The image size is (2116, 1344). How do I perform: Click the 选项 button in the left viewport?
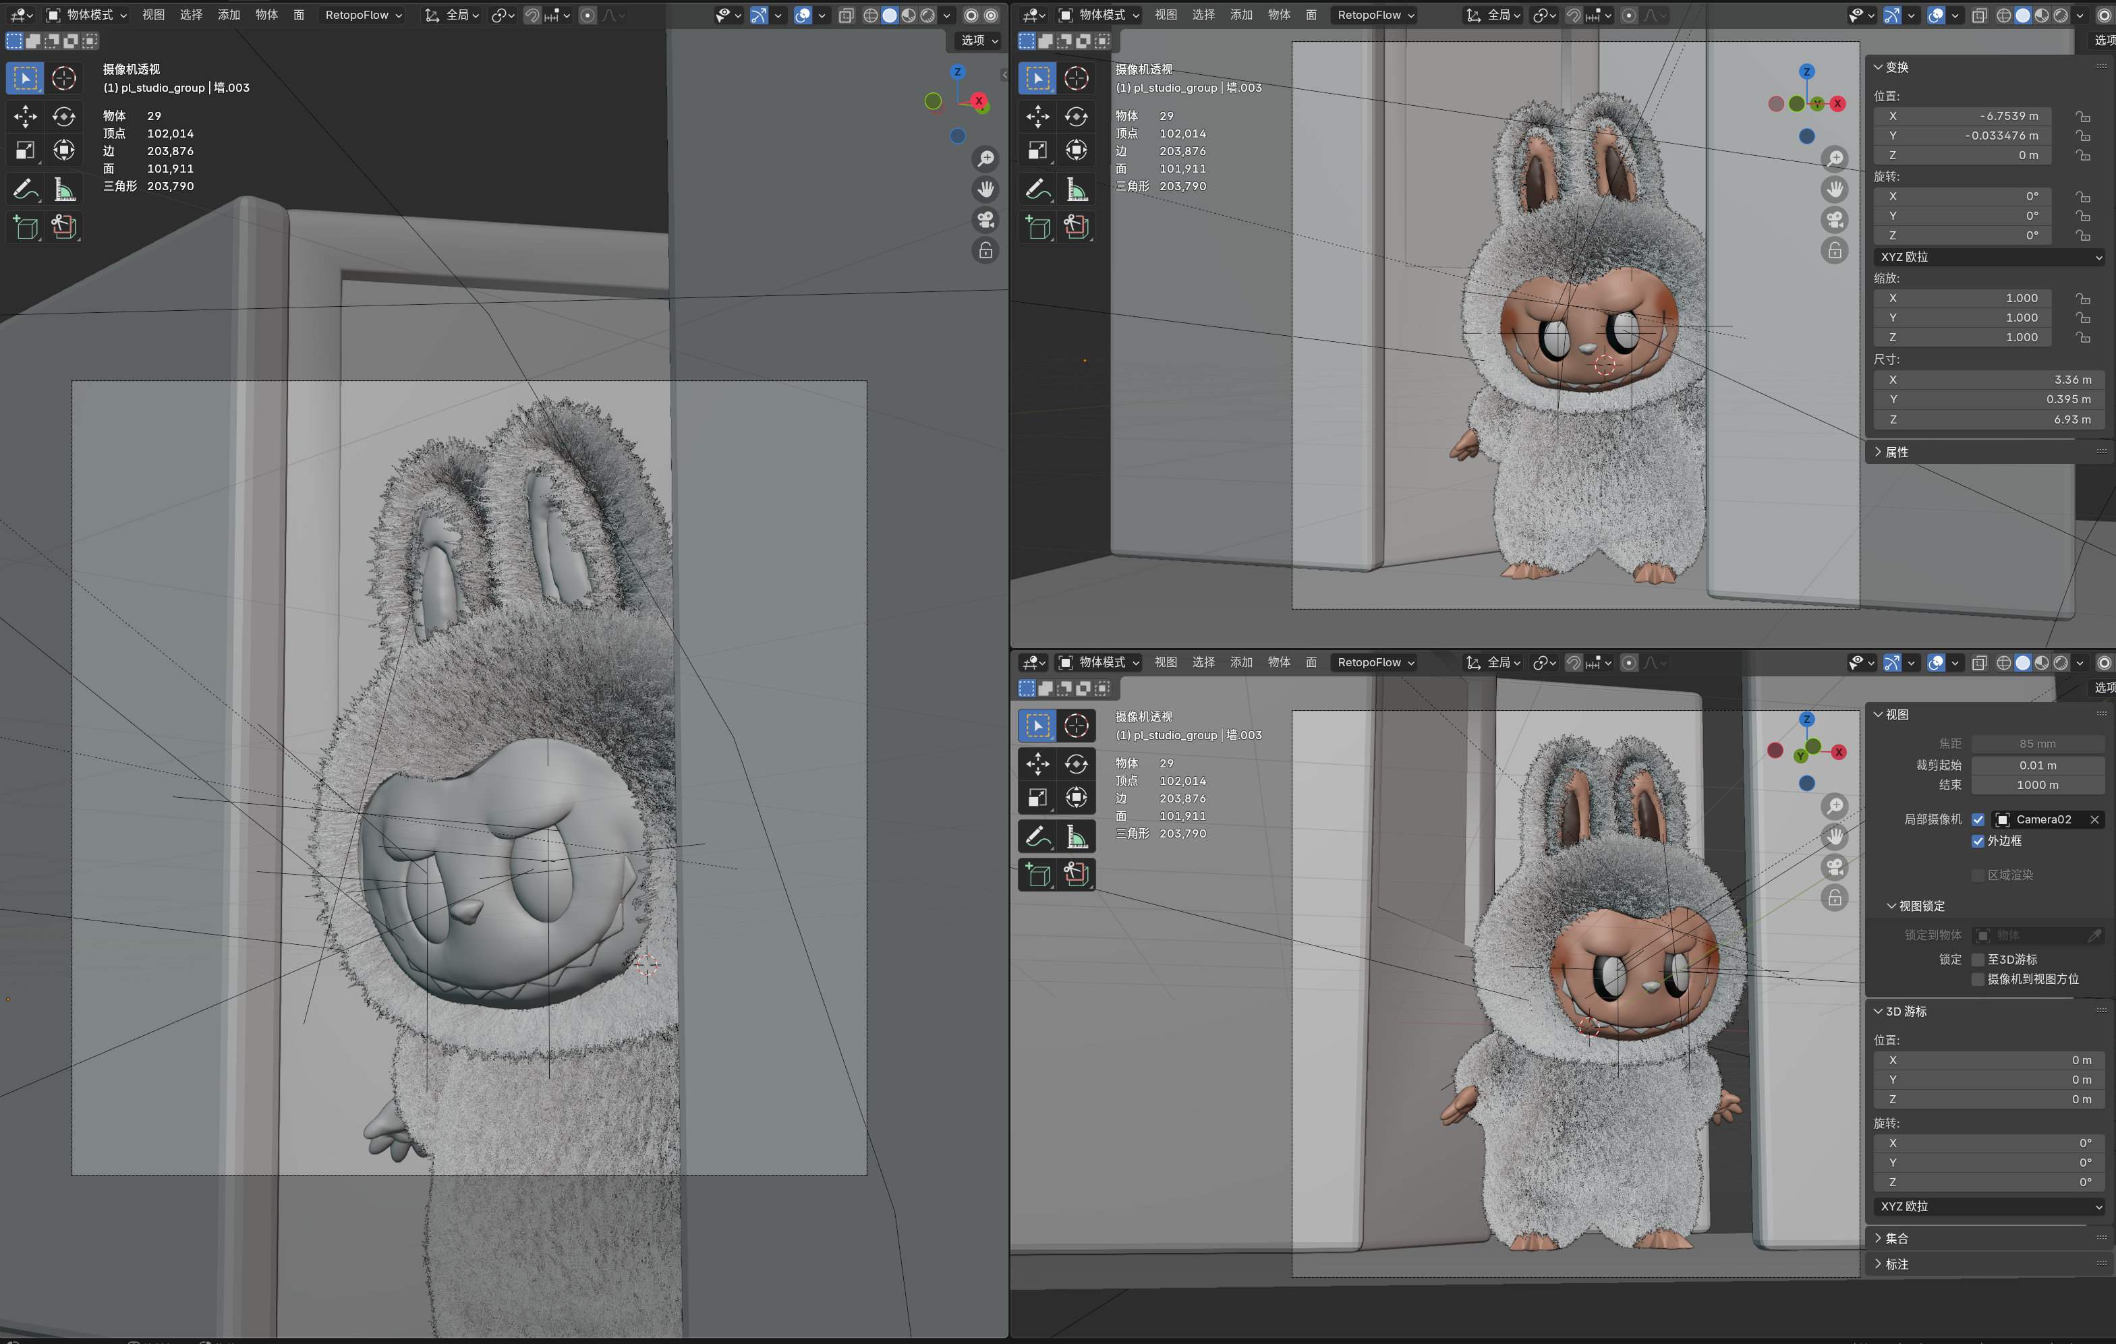point(978,40)
